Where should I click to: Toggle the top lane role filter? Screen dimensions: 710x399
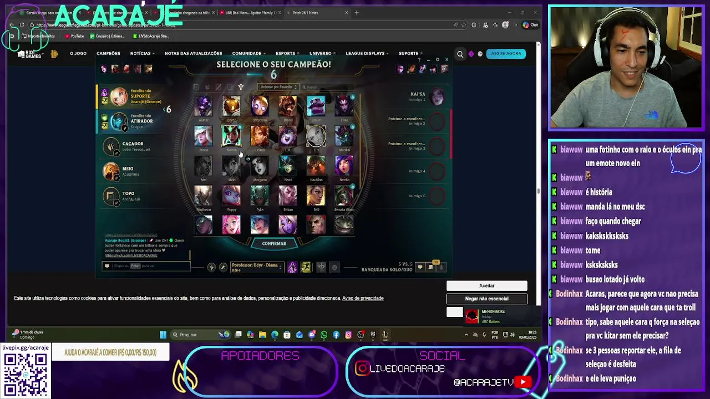click(x=196, y=87)
